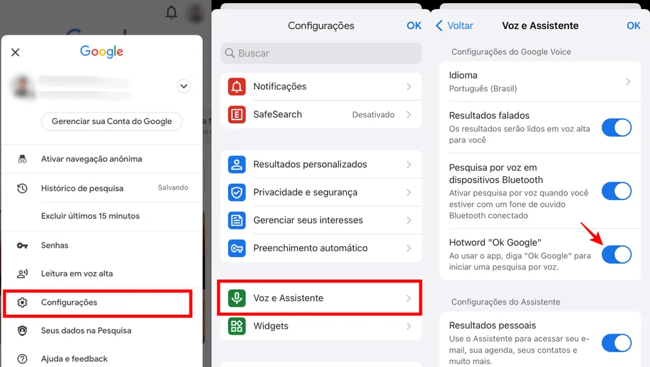Click the gear icon beside Configurações
Viewport: 650px width, 367px height.
[x=22, y=302]
